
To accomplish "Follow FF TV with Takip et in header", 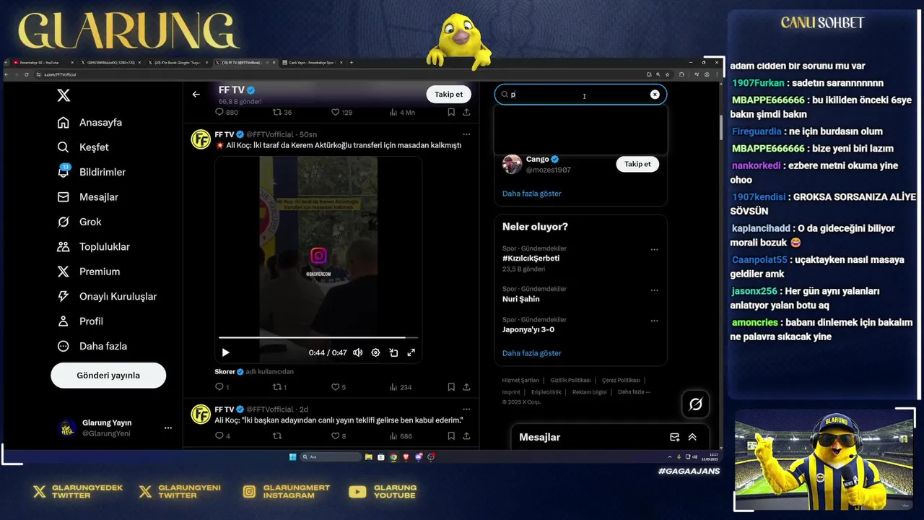I will tap(448, 95).
